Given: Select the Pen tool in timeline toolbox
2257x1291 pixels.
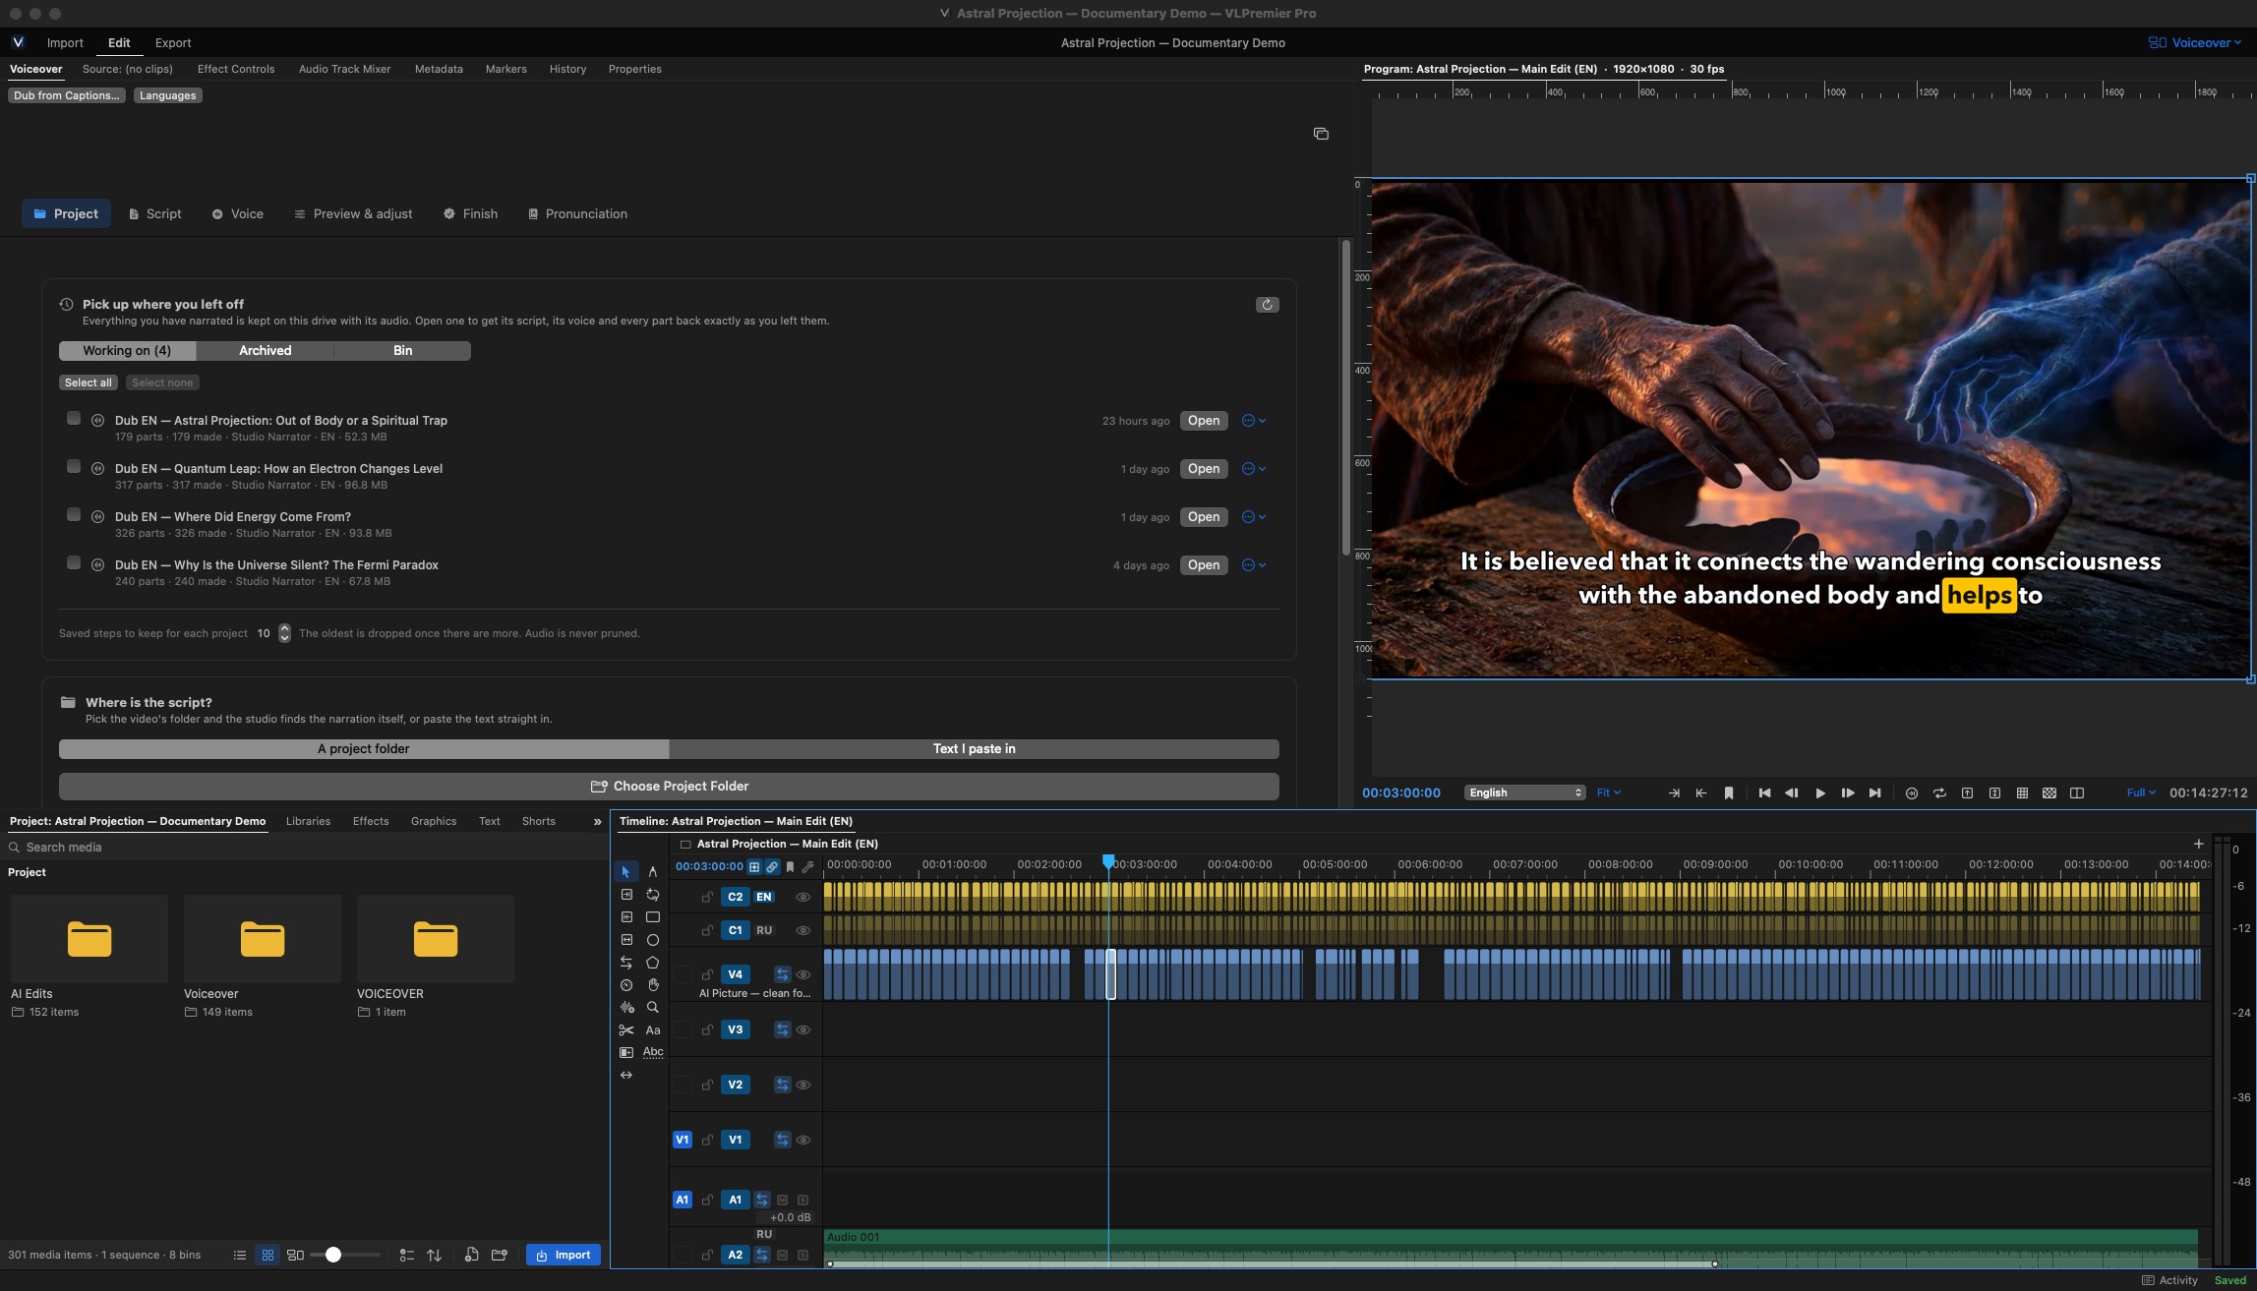Looking at the screenshot, I should tap(652, 872).
